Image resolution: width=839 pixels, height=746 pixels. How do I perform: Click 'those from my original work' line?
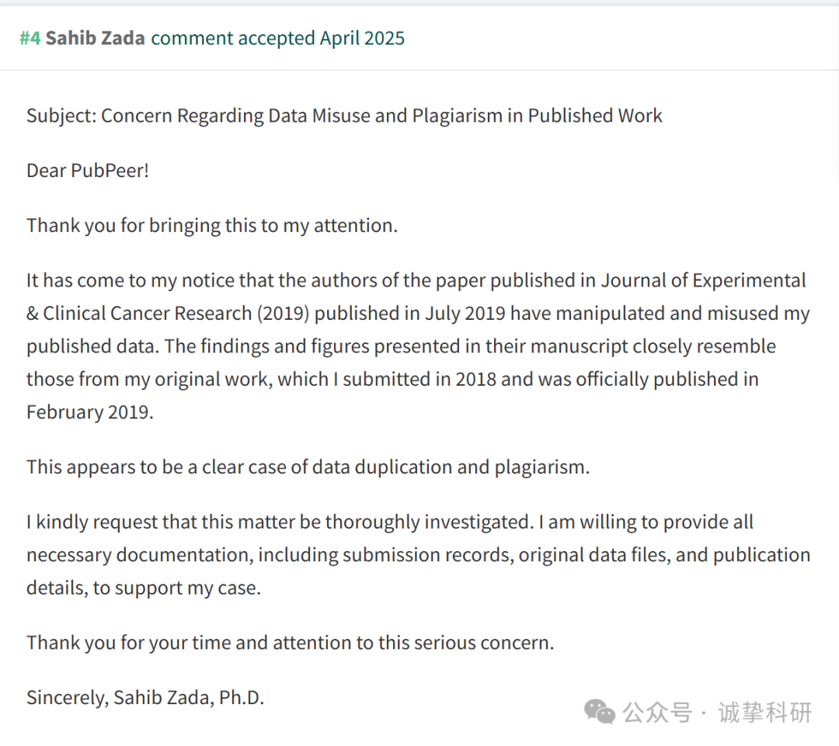tap(393, 379)
